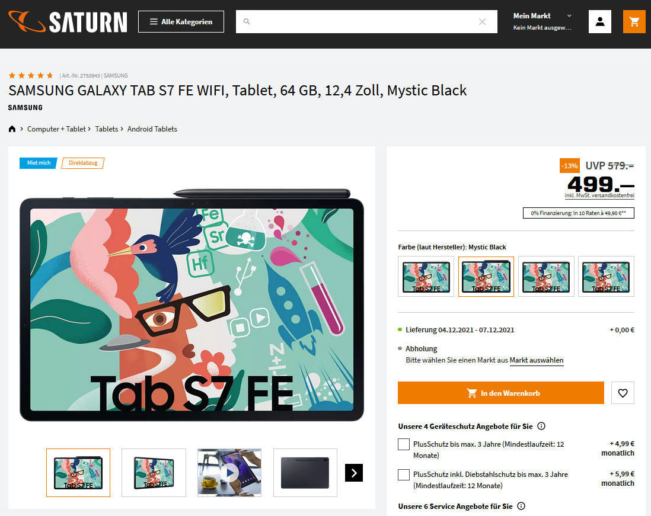Show info for Geräteschutz Angebote

click(541, 426)
